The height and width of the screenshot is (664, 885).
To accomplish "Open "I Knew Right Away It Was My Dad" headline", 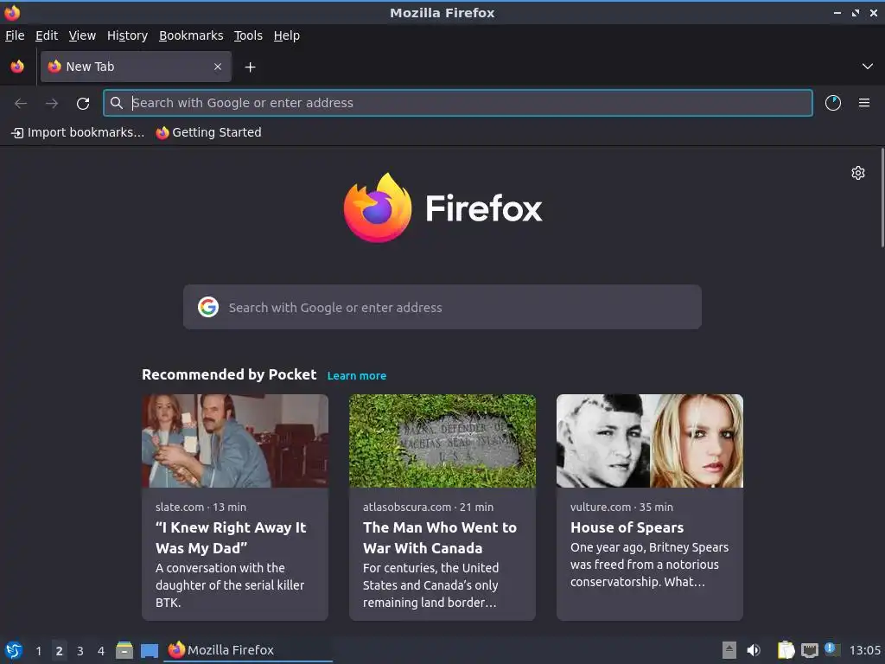I will pos(231,538).
